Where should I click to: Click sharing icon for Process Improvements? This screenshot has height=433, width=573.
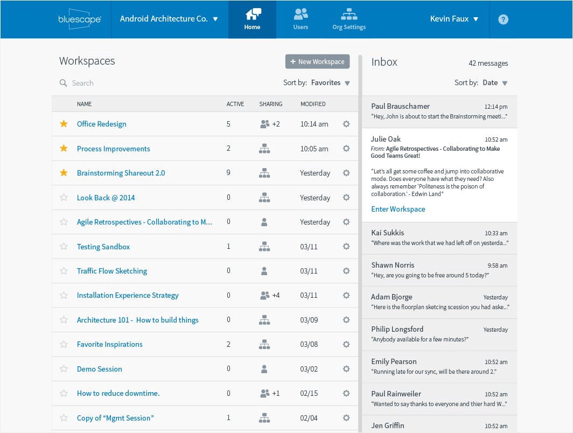pyautogui.click(x=264, y=149)
